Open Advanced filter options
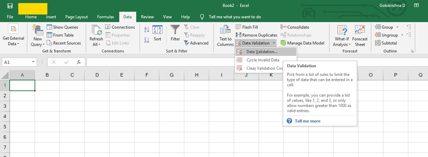Screen dimensions: 428x157 (196, 43)
